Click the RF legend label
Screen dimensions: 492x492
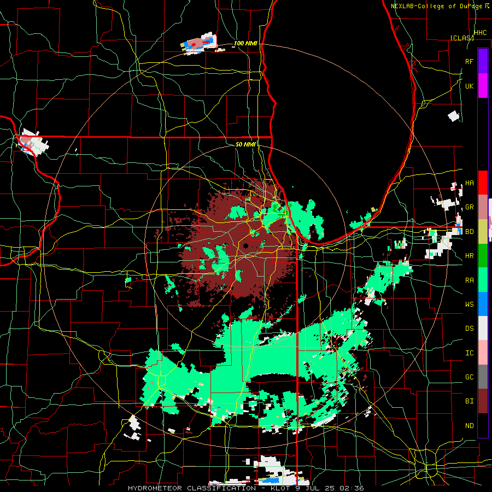click(x=470, y=61)
